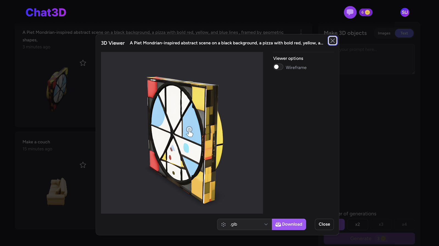Click the '3D Viewer' dialog title
439x246 pixels.
click(x=113, y=43)
